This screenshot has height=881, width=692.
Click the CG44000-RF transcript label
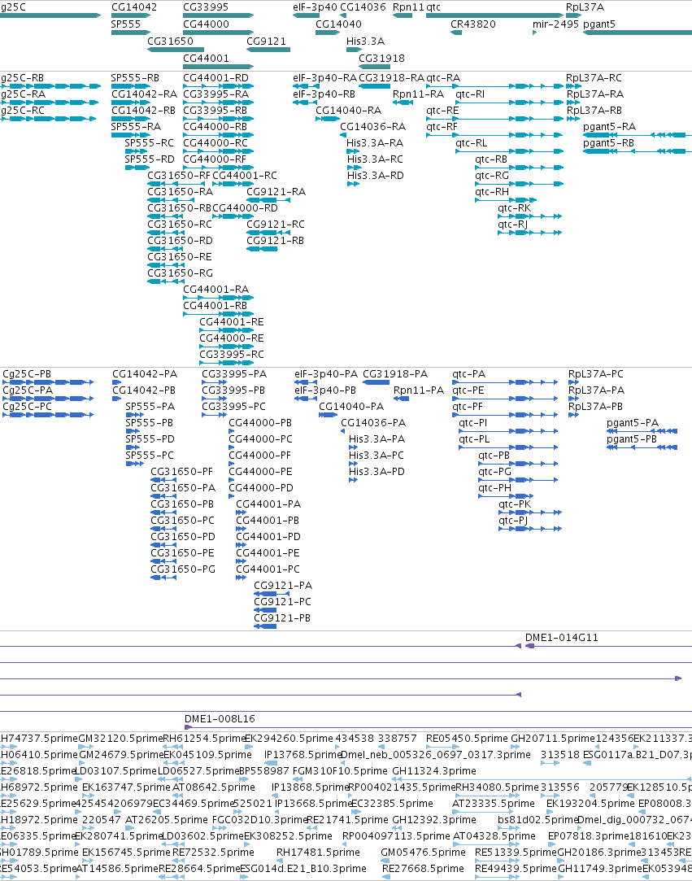click(x=215, y=159)
